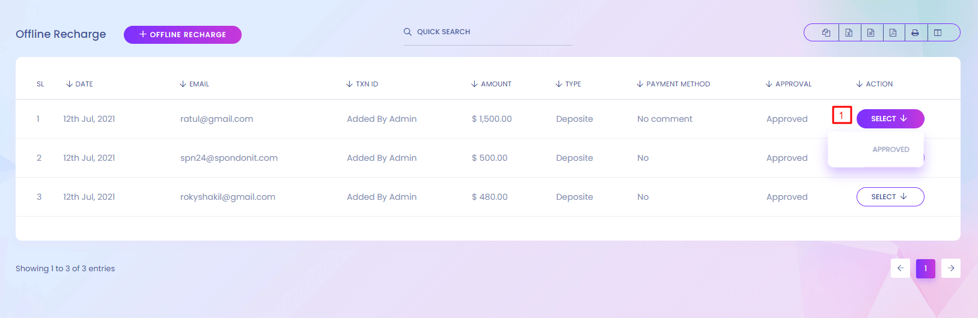Go to next page arrow
The image size is (978, 318).
(x=951, y=268)
